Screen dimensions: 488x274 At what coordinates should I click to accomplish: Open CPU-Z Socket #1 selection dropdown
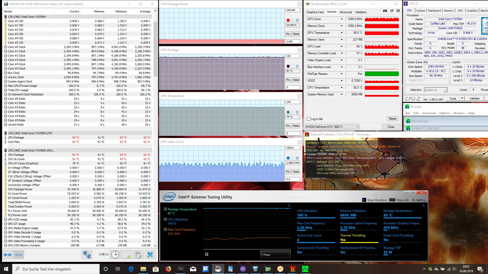pos(435,90)
